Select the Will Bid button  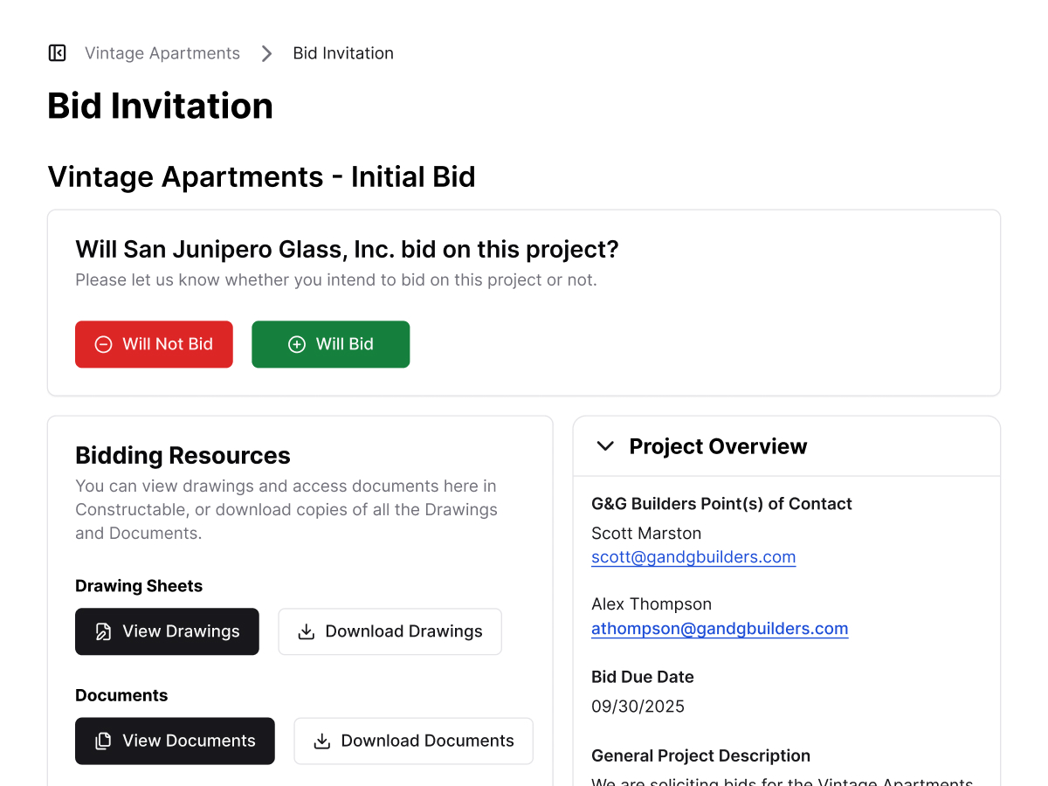[330, 344]
